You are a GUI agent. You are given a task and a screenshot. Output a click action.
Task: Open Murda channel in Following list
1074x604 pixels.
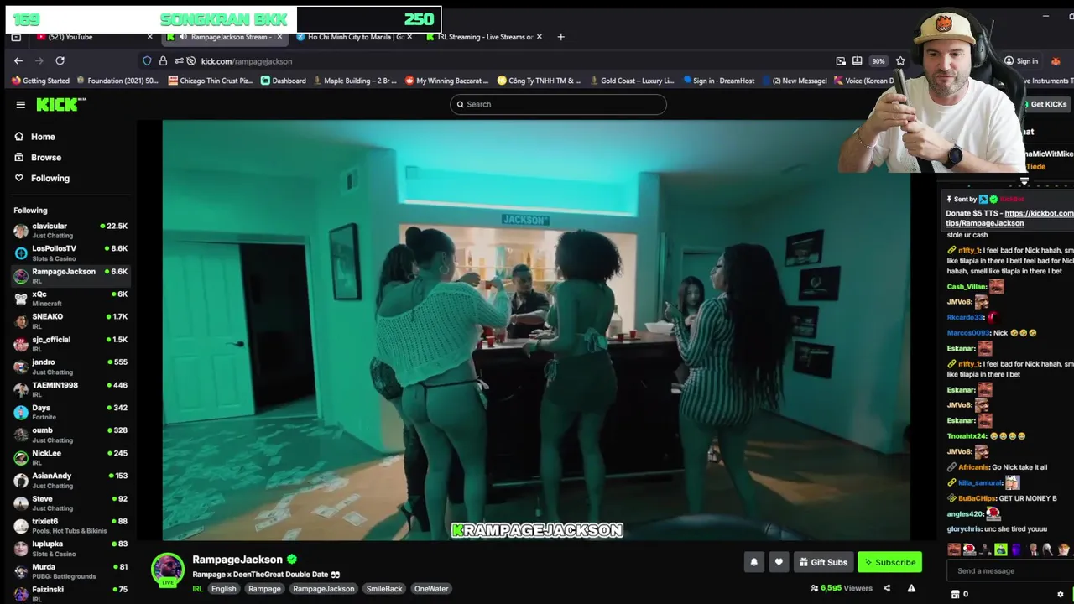coord(70,570)
